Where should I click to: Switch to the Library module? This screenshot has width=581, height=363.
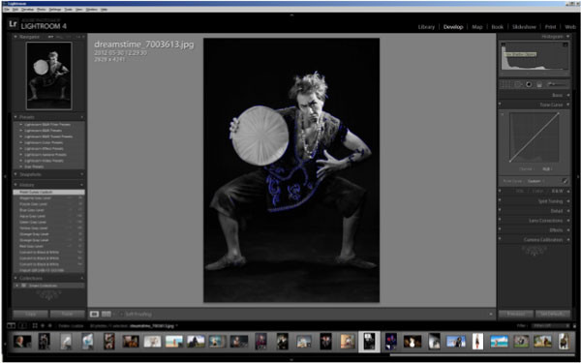pos(426,27)
